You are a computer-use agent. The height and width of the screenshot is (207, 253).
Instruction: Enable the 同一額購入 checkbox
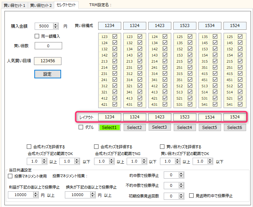pyautogui.click(x=37, y=36)
